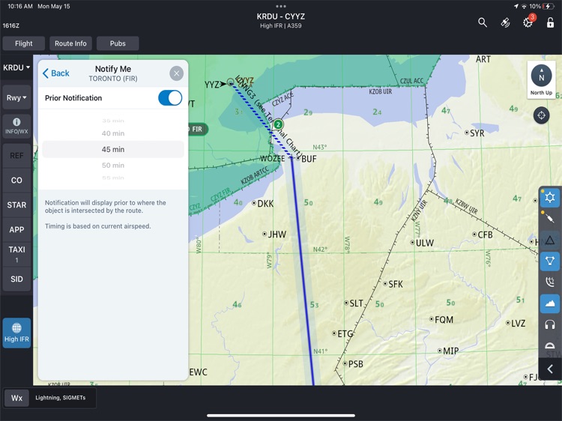Collapse the right toolbar with chevron
This screenshot has height=421, width=562.
point(550,369)
